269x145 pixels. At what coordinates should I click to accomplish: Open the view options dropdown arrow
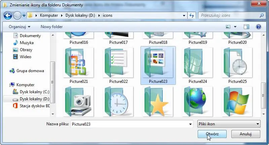point(235,27)
